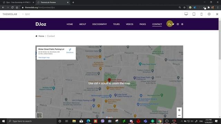Screen dimensions: 221x124
Task: Click 'View larger map' link
Action: click(44, 58)
